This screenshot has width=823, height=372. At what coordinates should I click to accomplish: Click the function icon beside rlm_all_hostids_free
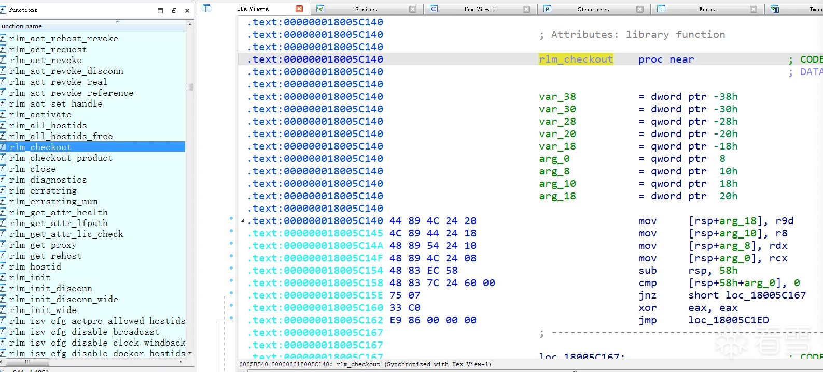point(3,136)
